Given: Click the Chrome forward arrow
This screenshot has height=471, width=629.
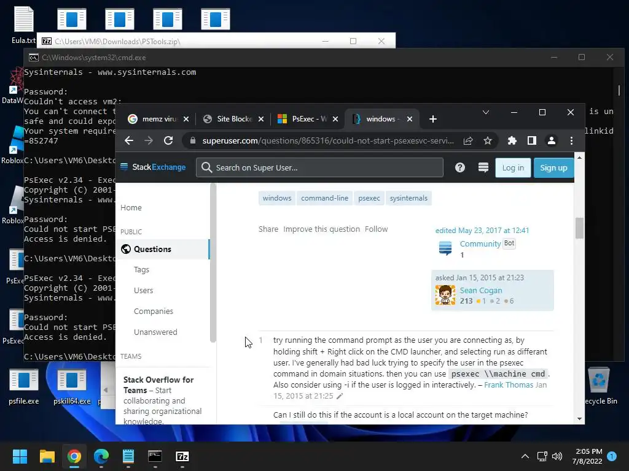Looking at the screenshot, I should (149, 140).
